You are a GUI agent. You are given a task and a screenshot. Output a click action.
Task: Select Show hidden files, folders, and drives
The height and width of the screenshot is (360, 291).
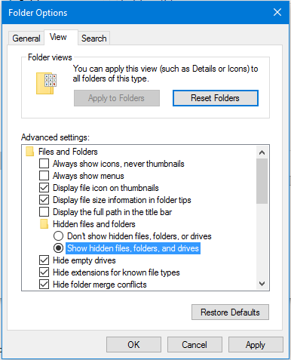tap(58, 248)
